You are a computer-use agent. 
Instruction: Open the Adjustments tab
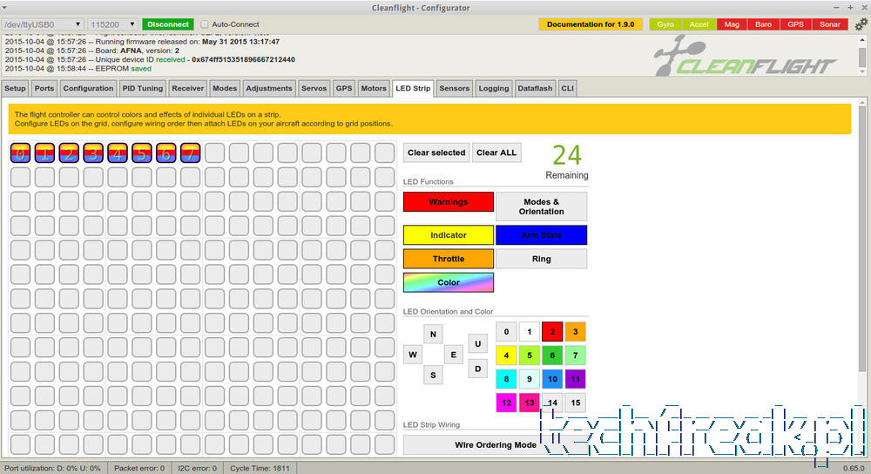tap(269, 88)
